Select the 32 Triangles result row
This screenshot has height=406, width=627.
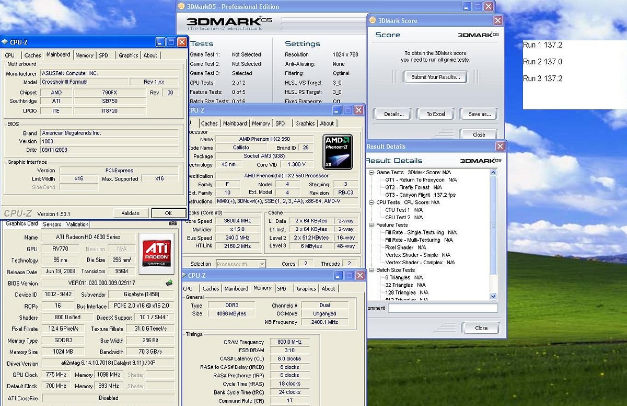pos(405,285)
